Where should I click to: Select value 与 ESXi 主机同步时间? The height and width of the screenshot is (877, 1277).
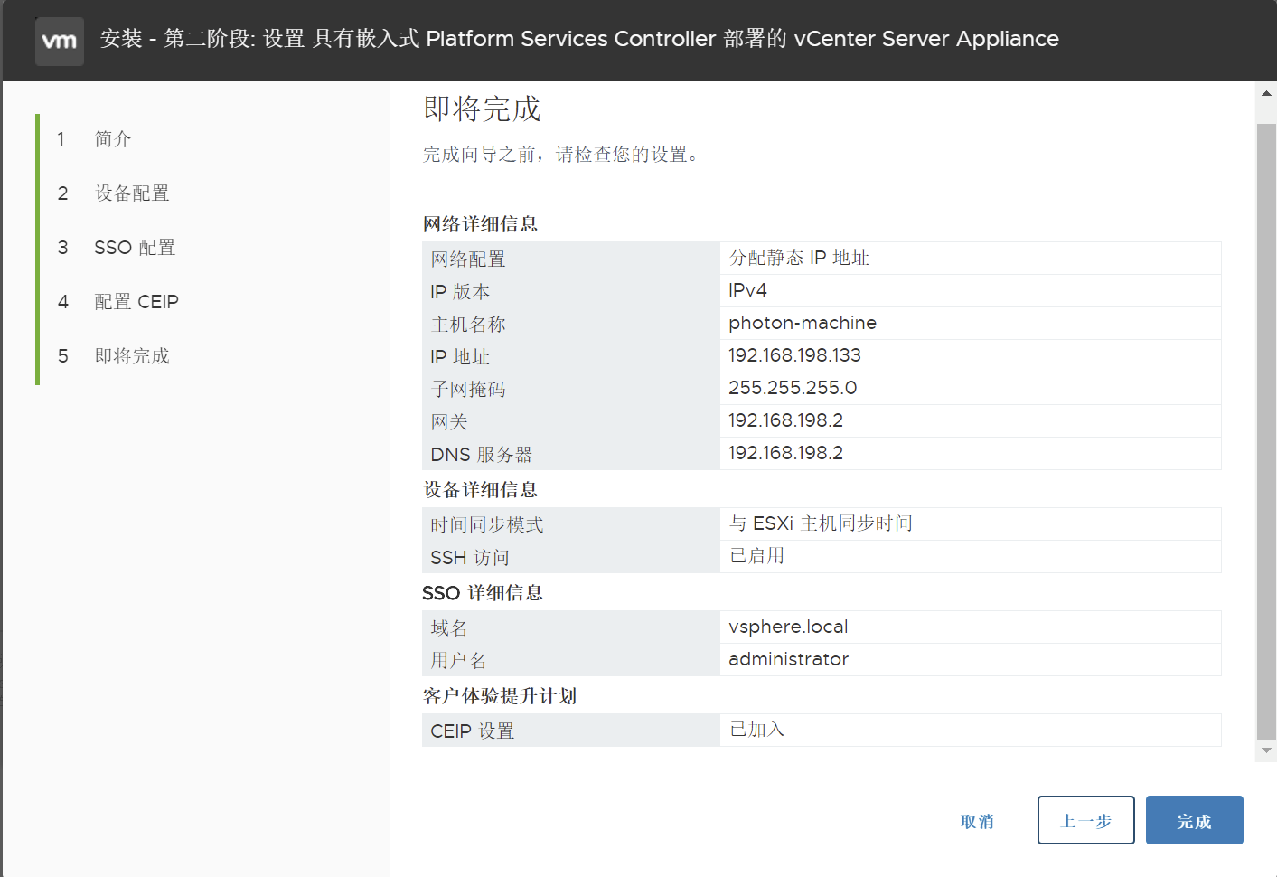(x=821, y=523)
